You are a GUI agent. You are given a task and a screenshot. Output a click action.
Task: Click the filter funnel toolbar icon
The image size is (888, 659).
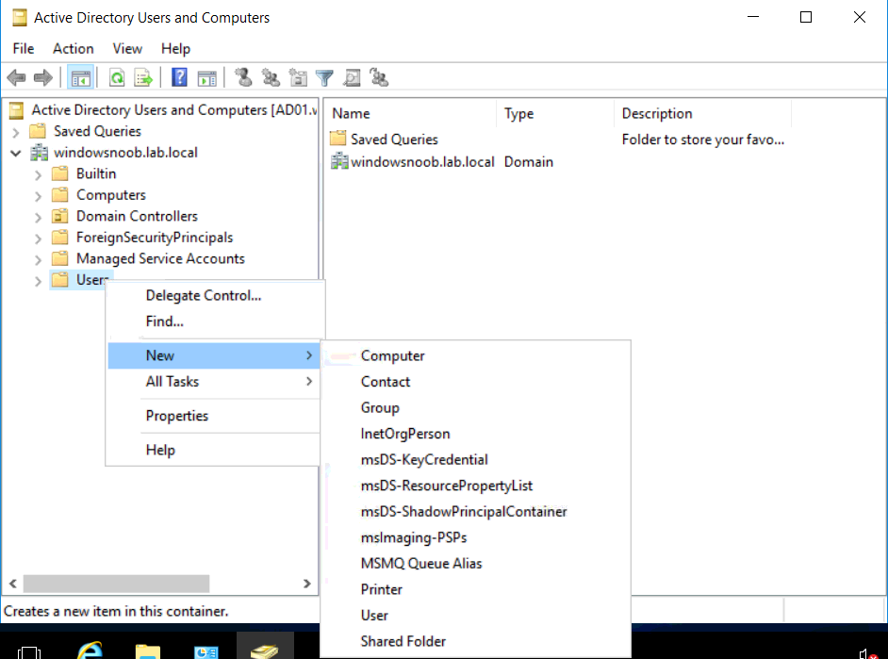point(324,77)
